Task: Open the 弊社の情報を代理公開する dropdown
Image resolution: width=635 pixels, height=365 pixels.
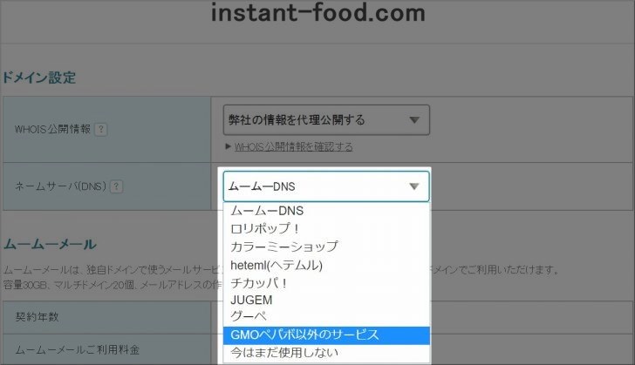Action: pos(325,120)
